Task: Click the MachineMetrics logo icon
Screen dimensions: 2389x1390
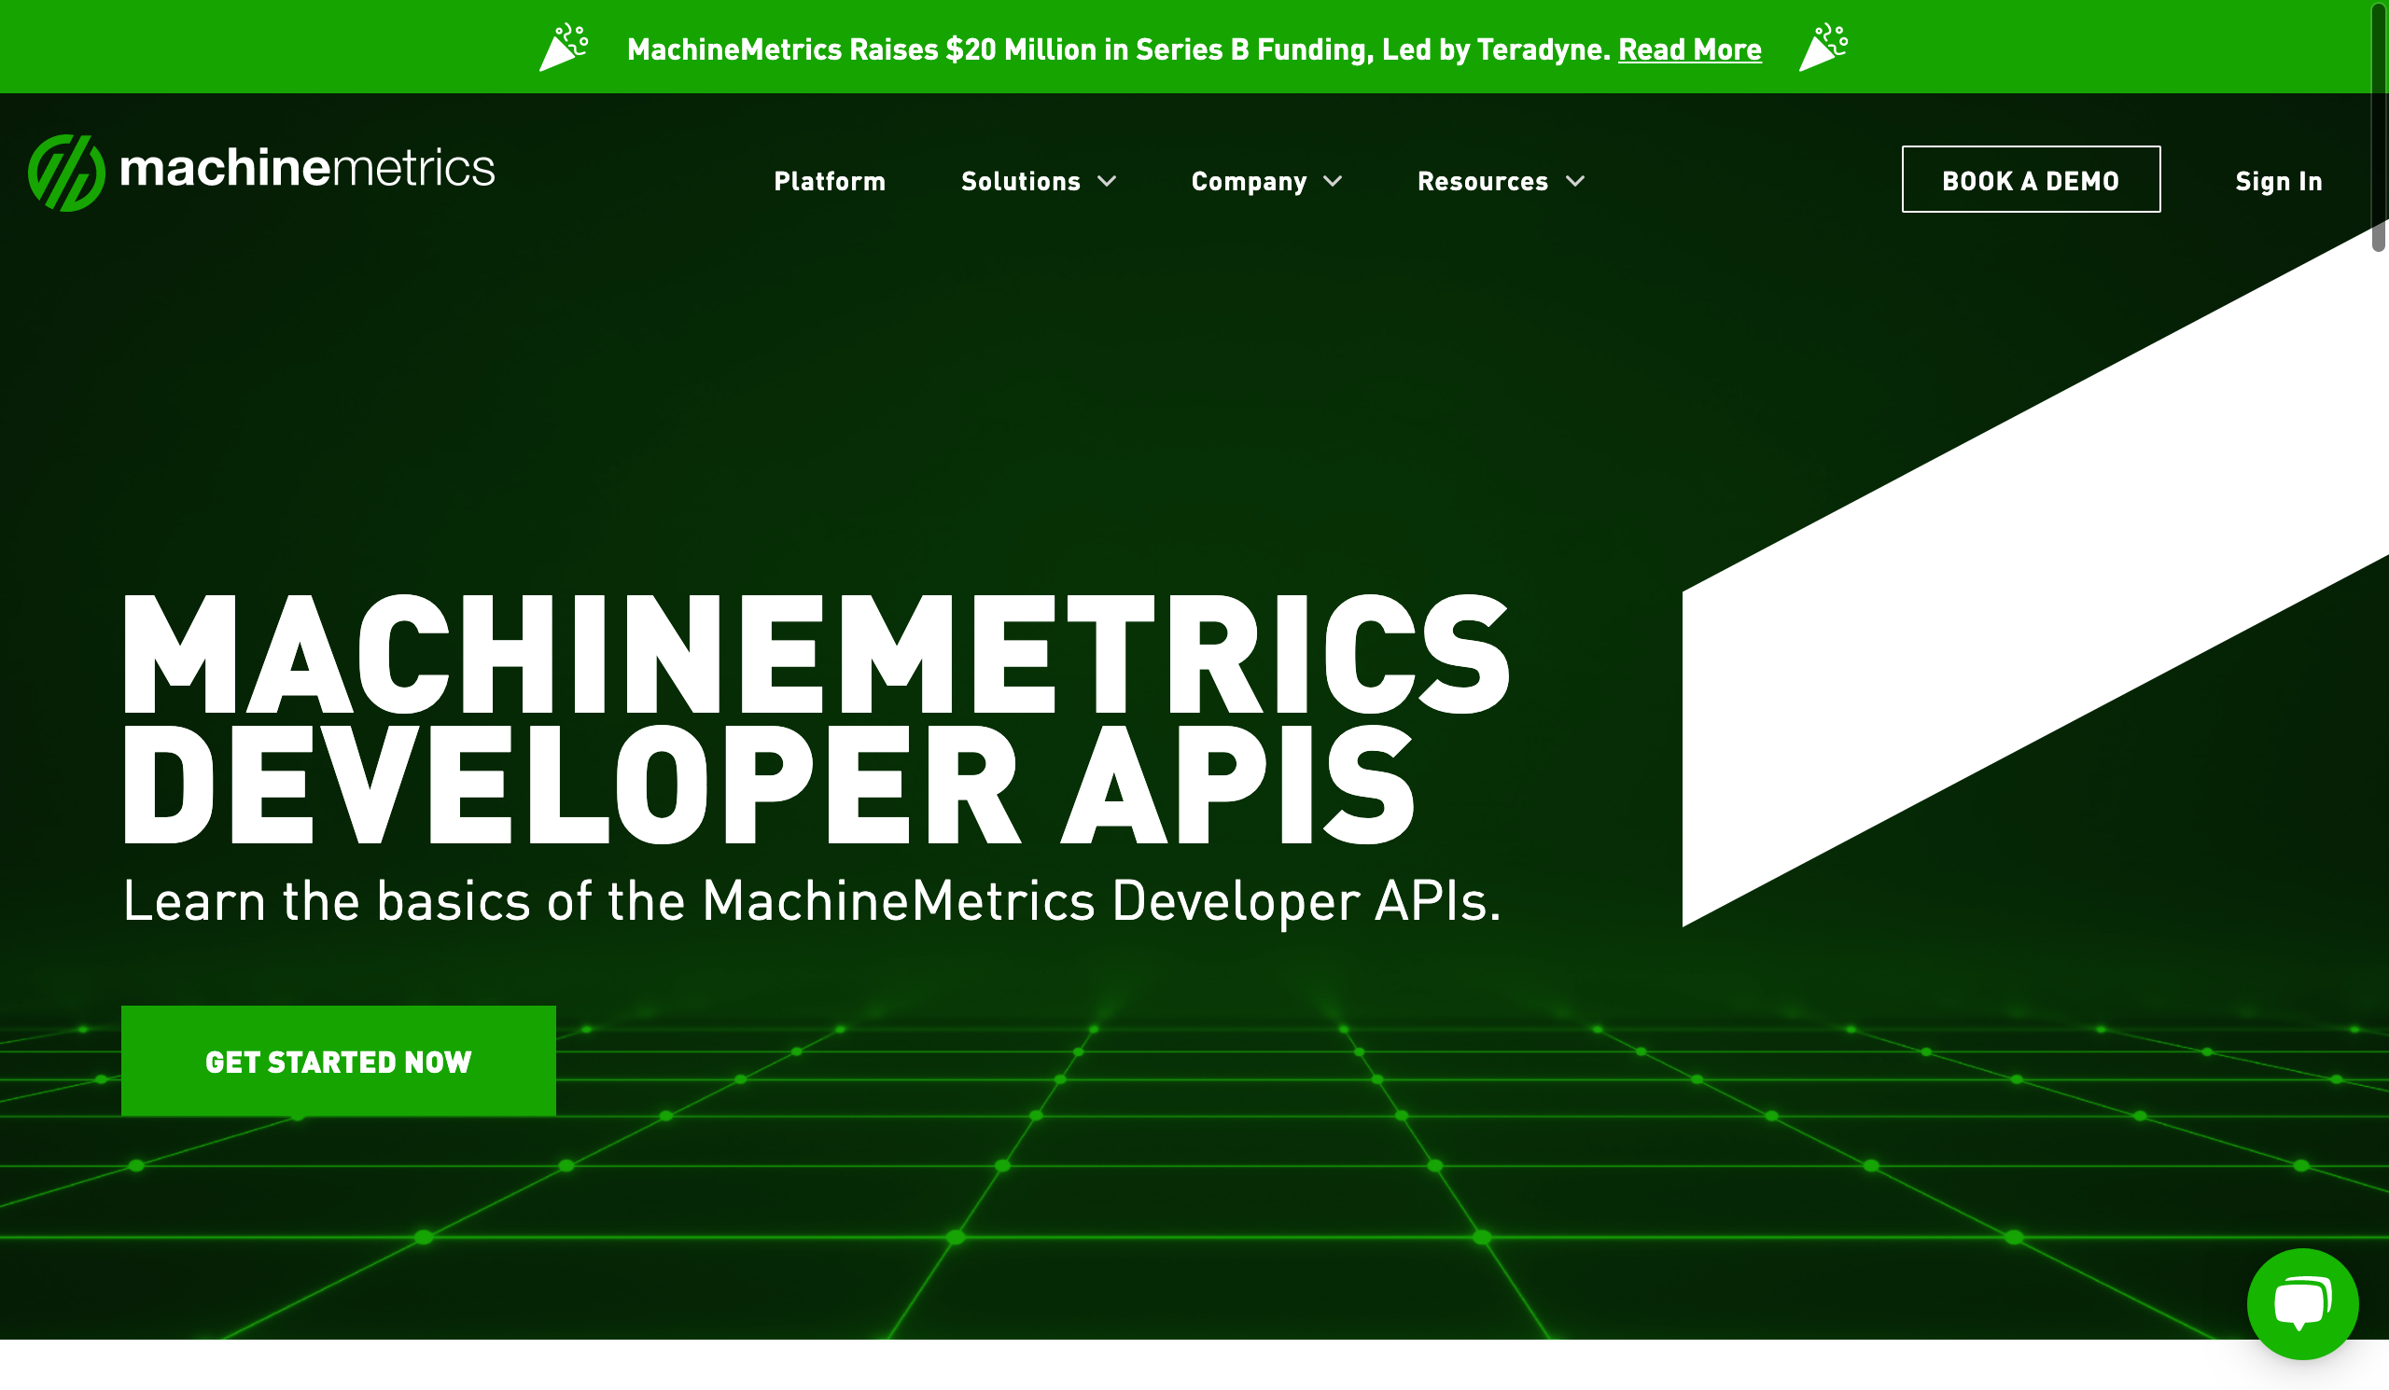Action: coord(66,173)
